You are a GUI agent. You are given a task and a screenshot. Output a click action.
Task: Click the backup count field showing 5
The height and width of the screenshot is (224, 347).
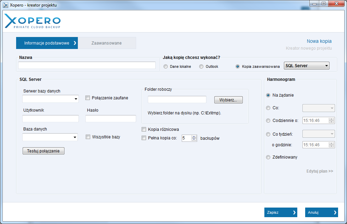[x=187, y=138]
